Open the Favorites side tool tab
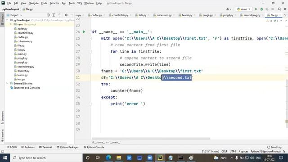This screenshot has width=288, height=162. pos(2,135)
